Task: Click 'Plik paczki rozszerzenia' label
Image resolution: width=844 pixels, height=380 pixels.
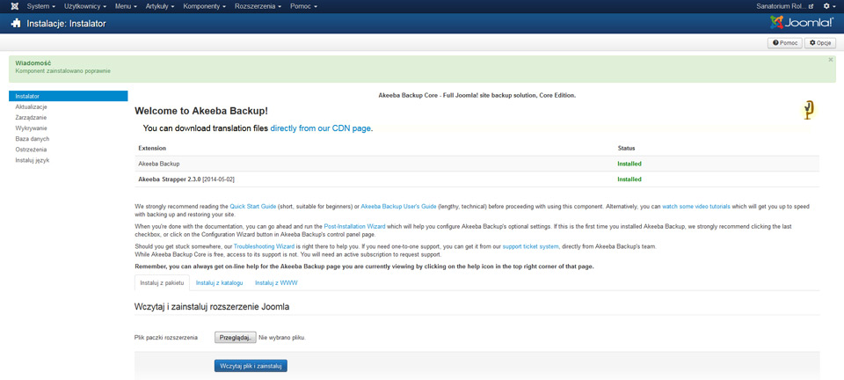Action: 166,338
